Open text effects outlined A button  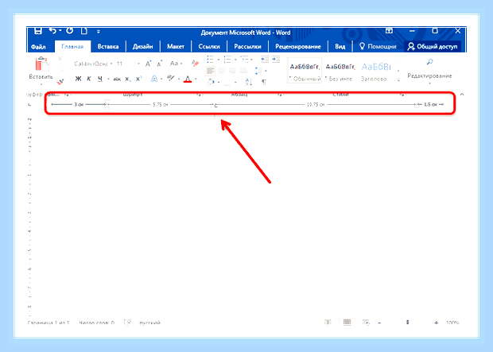coord(154,79)
